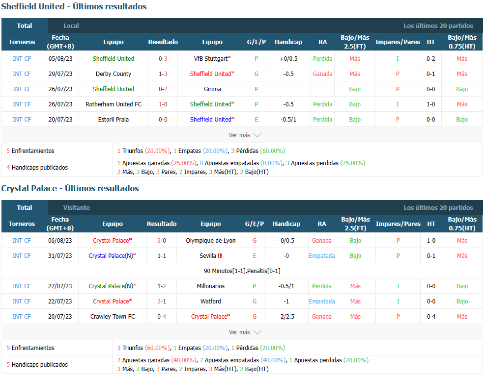486x377 pixels.
Task: Open the VfB Stuttgart team link
Action: (x=211, y=58)
